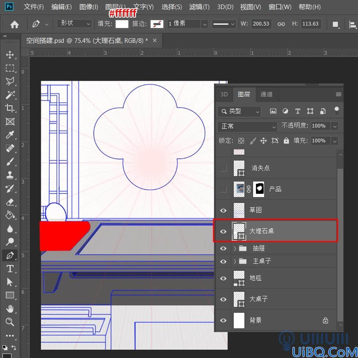Select the Move tool
The height and width of the screenshot is (358, 358).
10,55
